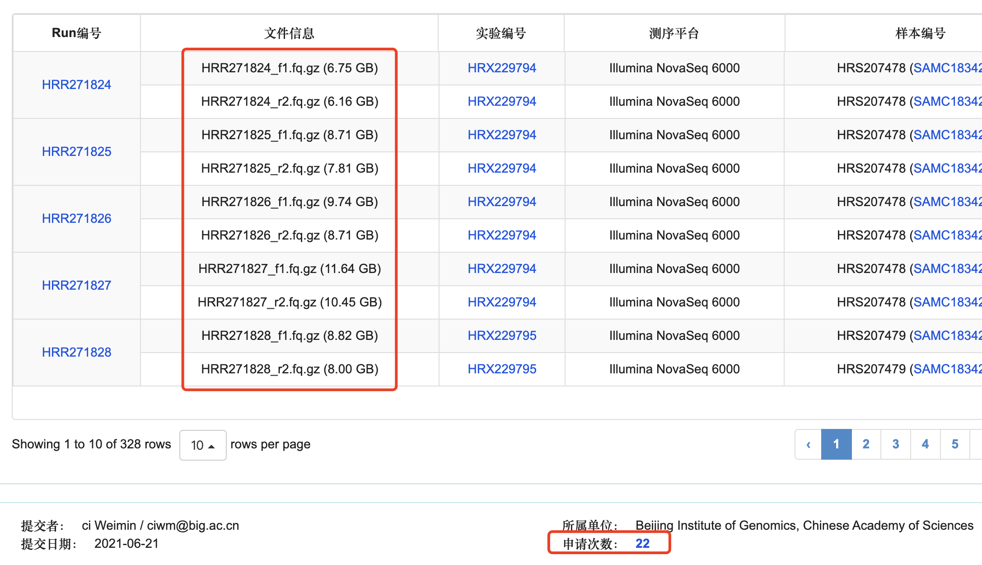982x565 pixels.
Task: Go to pagination page 4
Action: pyautogui.click(x=926, y=444)
